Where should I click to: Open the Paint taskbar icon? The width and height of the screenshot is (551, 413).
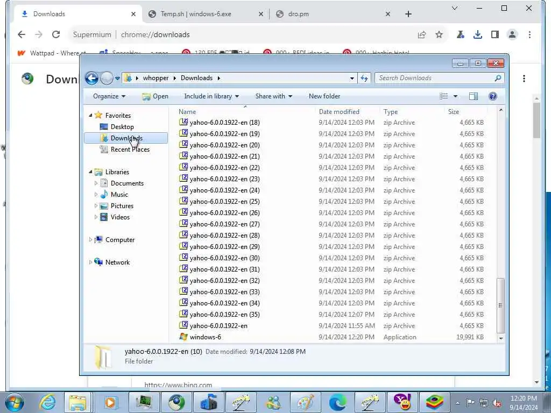(x=305, y=402)
